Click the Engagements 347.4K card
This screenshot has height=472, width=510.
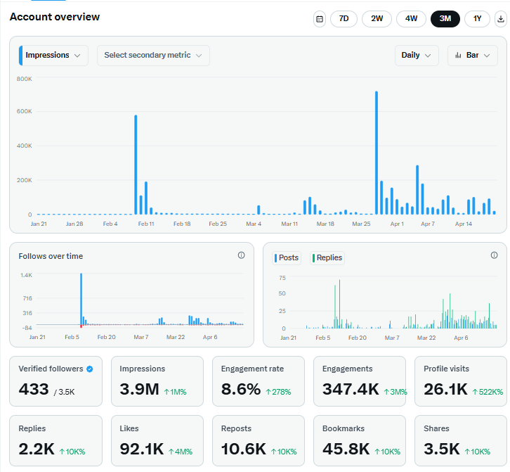[360, 381]
